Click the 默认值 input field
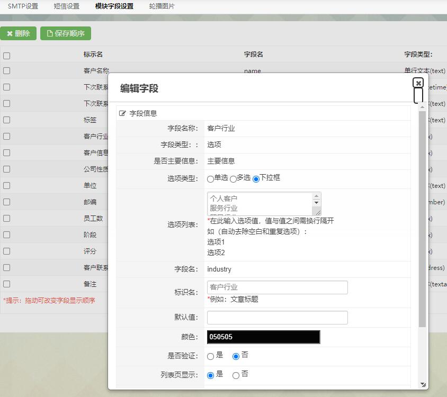Viewport: 447px width, 397px height. [277, 318]
